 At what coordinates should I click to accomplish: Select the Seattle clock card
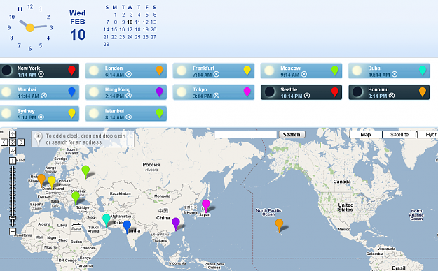[x=301, y=92]
